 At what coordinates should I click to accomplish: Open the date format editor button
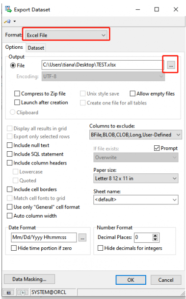pyautogui.click(x=82, y=238)
